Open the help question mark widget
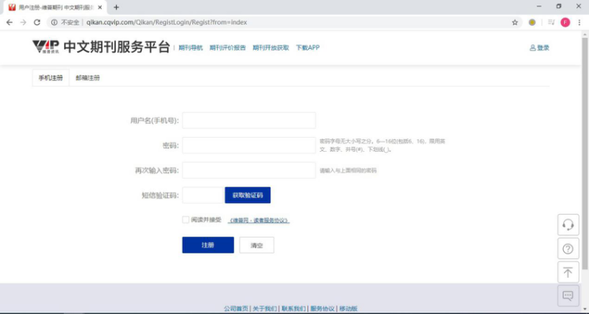Screen dimensions: 589x314 [x=568, y=249]
